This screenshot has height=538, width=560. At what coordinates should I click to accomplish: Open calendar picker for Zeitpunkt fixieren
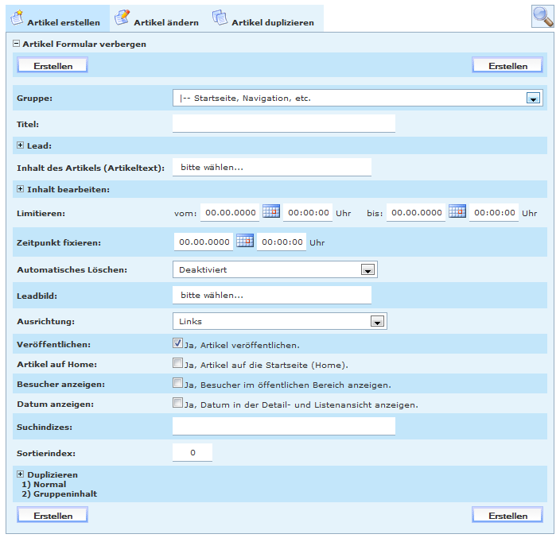245,241
